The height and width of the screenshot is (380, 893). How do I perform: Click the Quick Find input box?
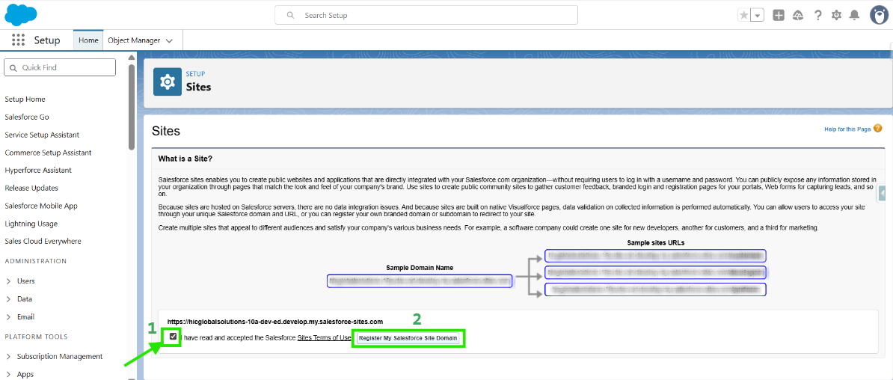[x=60, y=67]
